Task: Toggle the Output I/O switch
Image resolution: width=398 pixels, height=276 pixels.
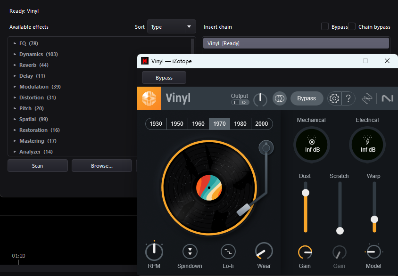Action: [240, 102]
